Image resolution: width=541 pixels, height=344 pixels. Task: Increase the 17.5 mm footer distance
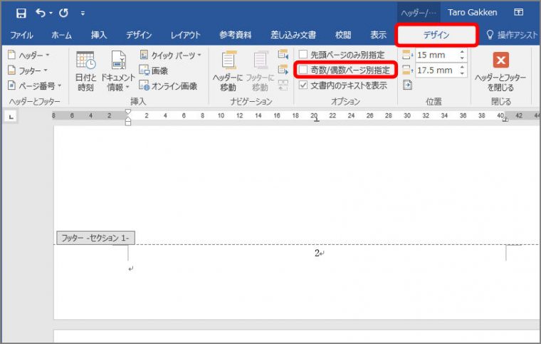[462, 67]
